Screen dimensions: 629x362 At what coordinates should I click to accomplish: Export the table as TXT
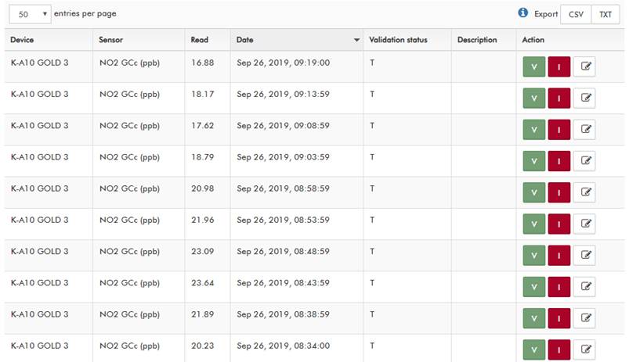click(606, 14)
